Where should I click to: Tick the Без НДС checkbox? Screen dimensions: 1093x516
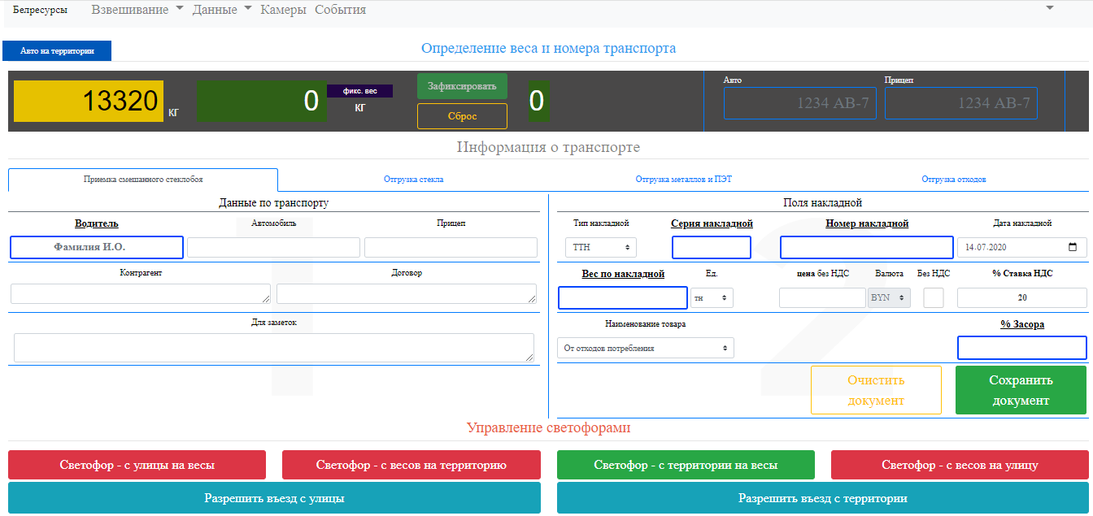pyautogui.click(x=934, y=298)
